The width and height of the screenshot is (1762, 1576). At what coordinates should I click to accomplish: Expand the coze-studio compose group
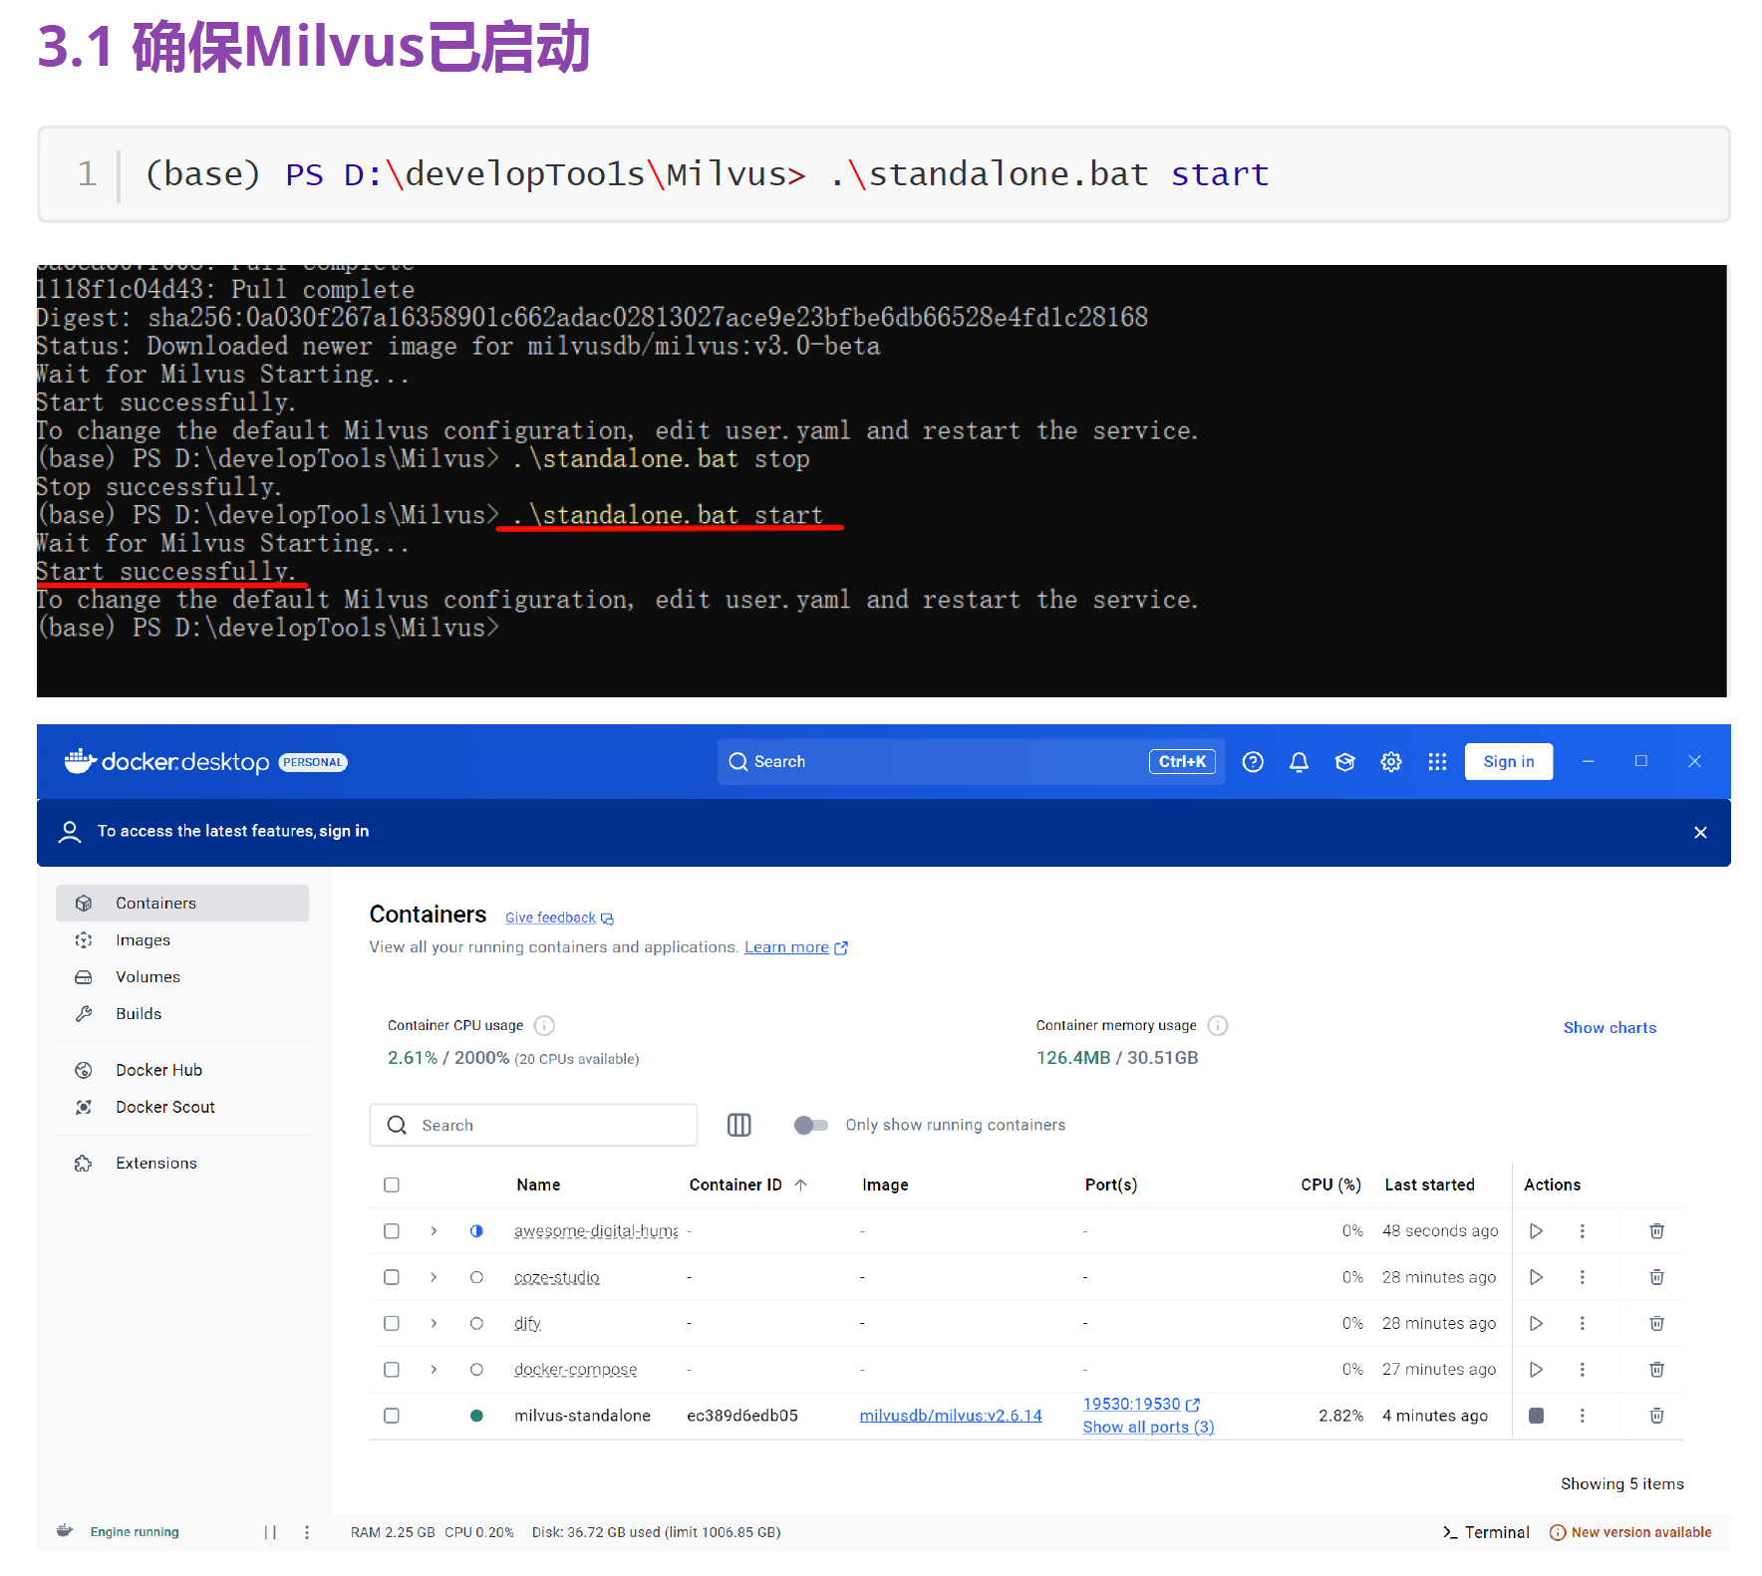point(434,1277)
